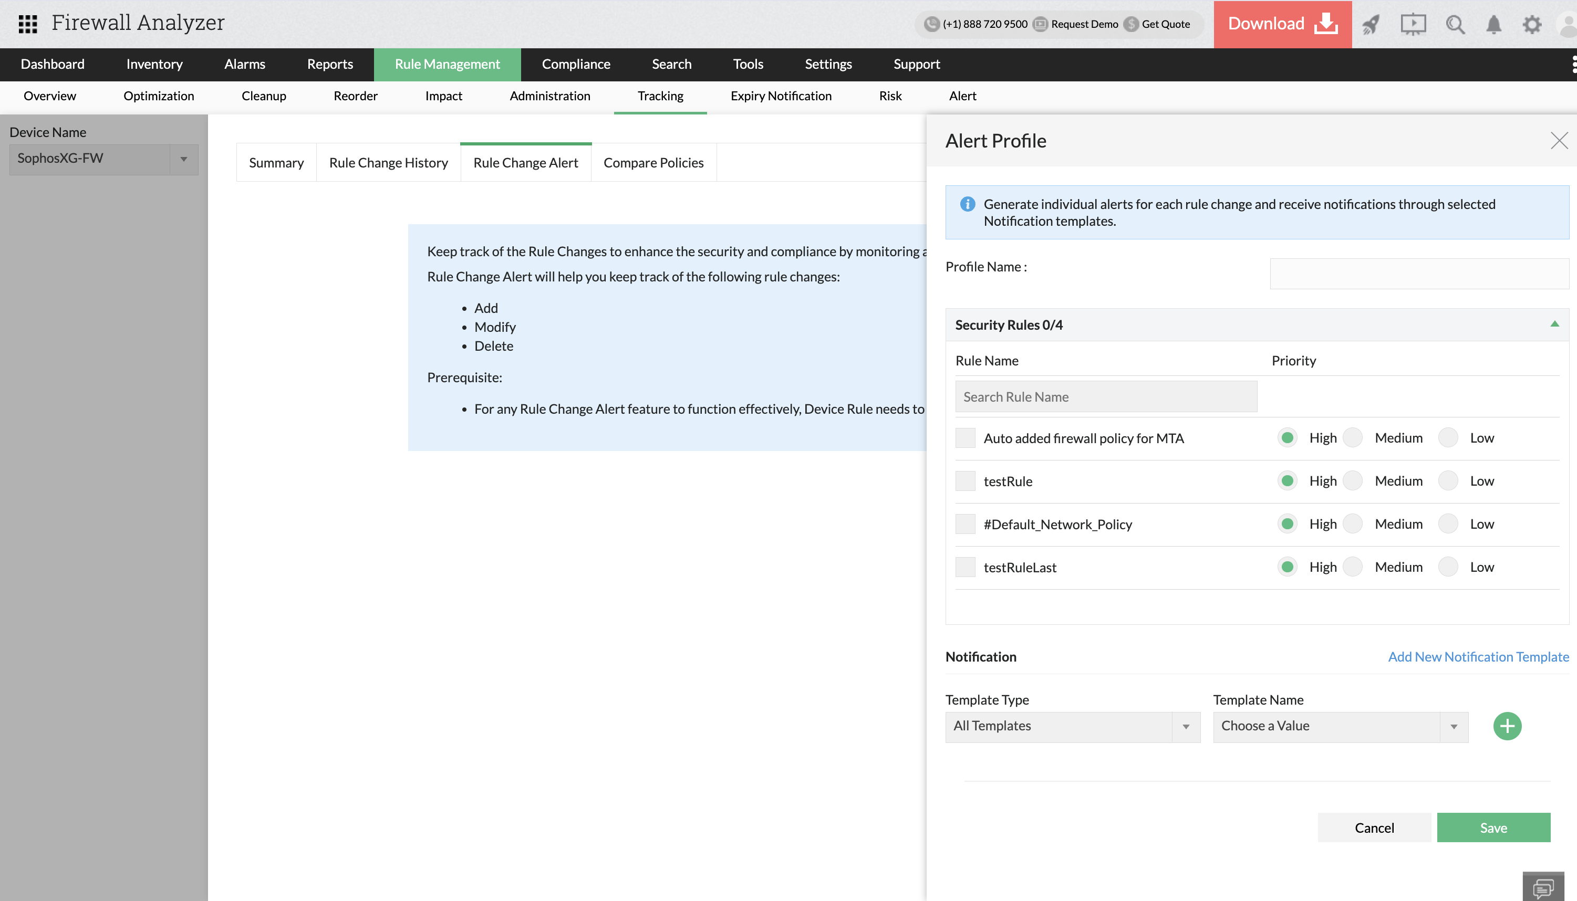Screen dimensions: 1577x901
Task: Click the rocket launch icon in header
Action: point(1371,24)
